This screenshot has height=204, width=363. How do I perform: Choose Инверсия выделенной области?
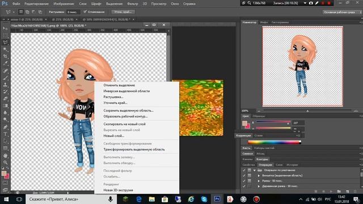pos(126,91)
